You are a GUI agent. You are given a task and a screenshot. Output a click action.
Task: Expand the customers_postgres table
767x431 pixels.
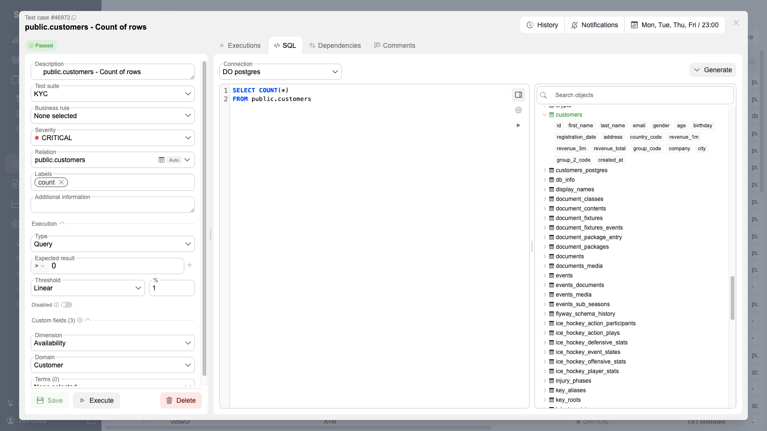[545, 170]
